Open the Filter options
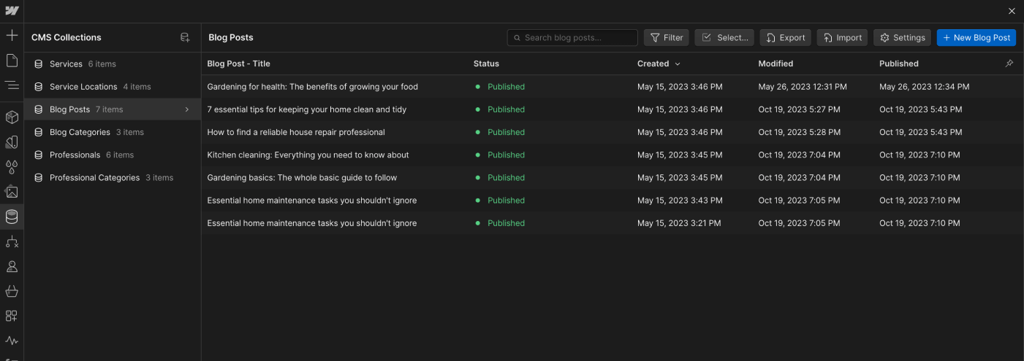Image resolution: width=1024 pixels, height=361 pixels. coord(666,37)
